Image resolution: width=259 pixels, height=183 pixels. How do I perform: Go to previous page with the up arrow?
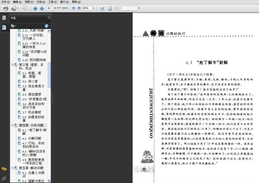(35, 8)
